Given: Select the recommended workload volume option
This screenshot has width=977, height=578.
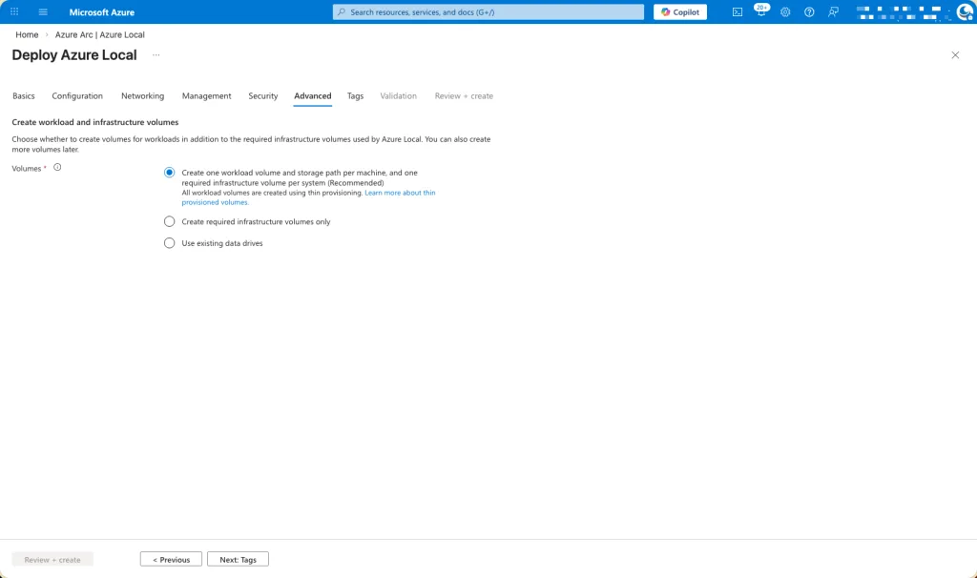Looking at the screenshot, I should click(170, 173).
